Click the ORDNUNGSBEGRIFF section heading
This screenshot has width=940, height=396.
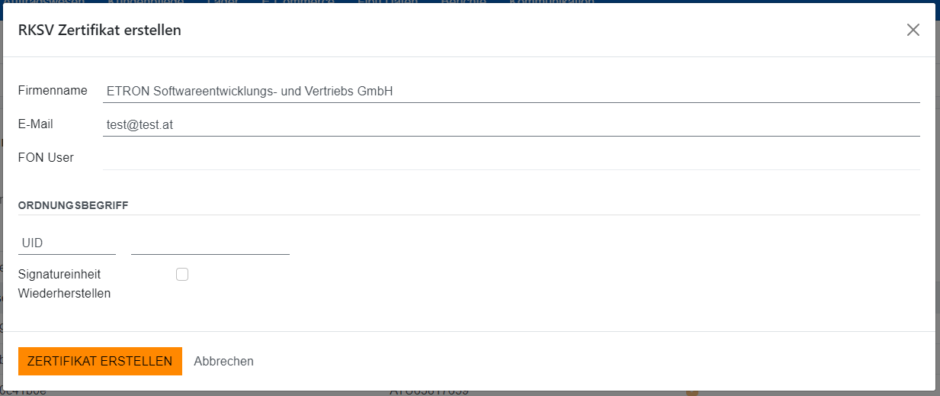73,205
